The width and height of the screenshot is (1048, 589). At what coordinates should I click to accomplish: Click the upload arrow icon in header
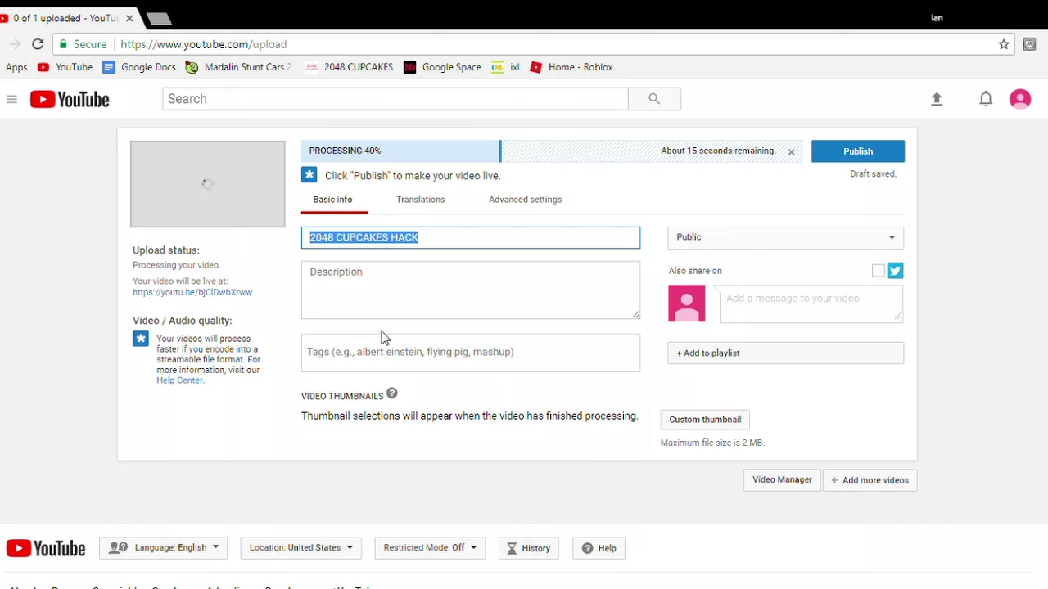(937, 99)
